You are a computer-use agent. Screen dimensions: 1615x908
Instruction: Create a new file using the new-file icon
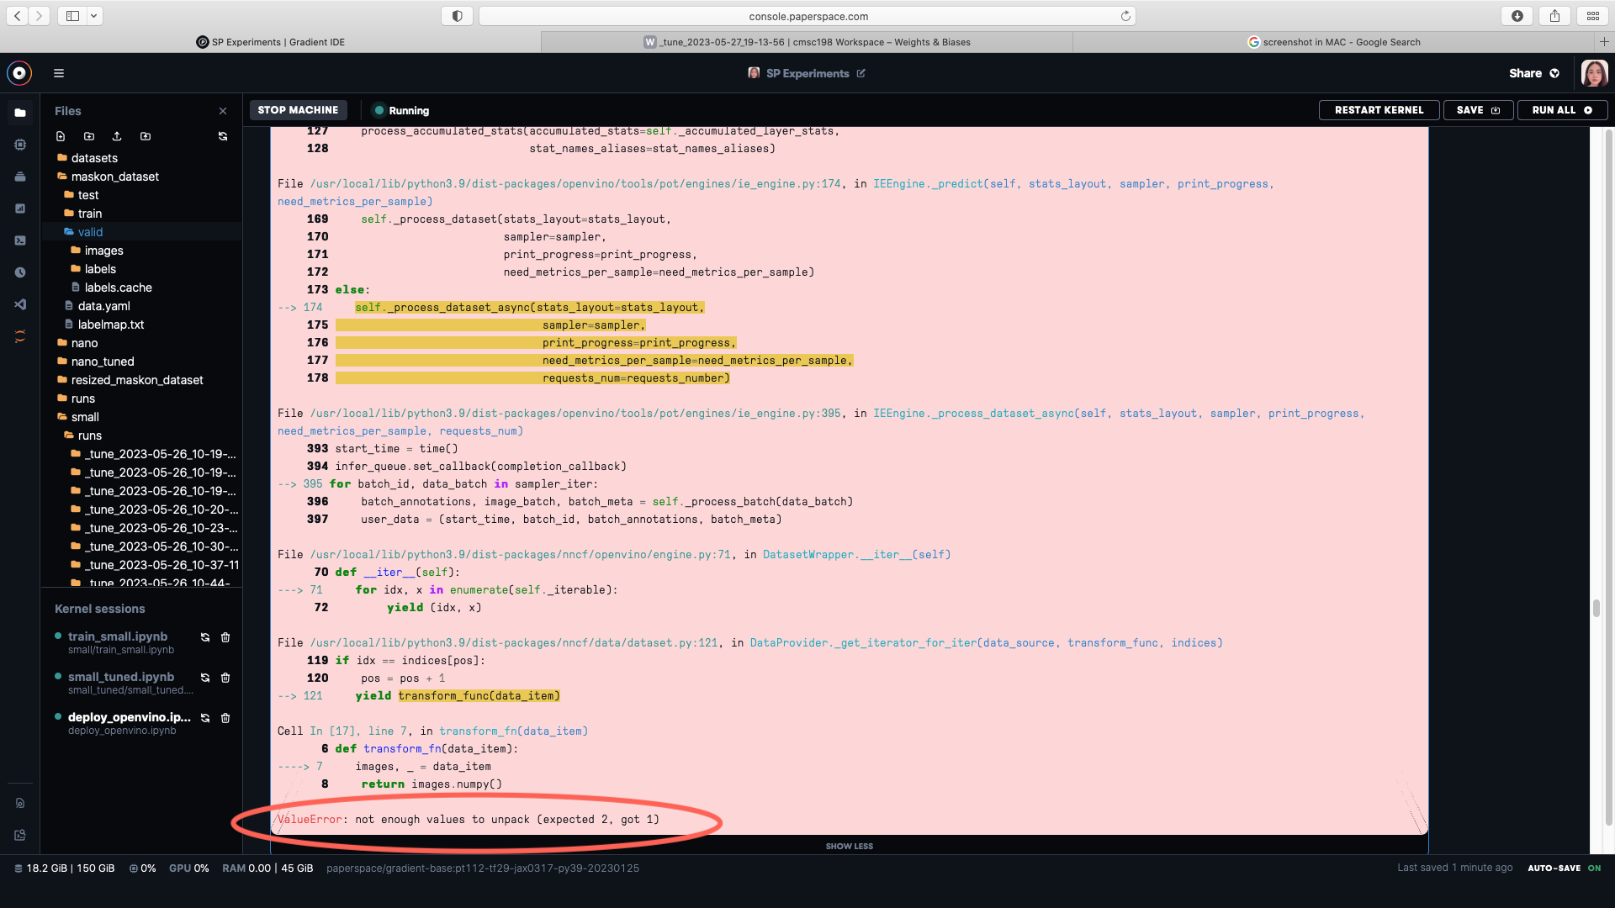[61, 136]
